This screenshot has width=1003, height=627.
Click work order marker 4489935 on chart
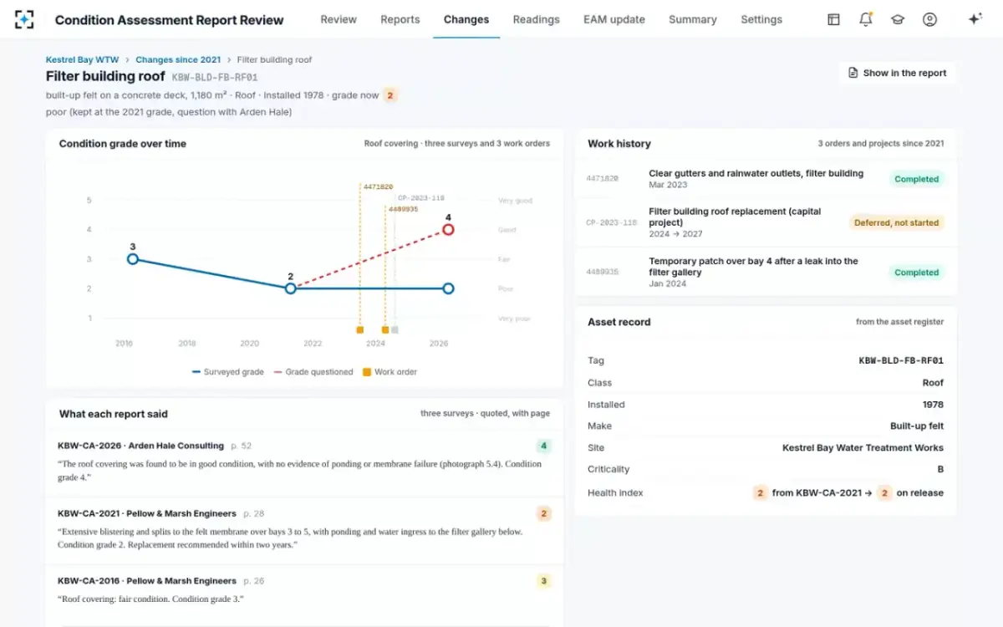[385, 330]
